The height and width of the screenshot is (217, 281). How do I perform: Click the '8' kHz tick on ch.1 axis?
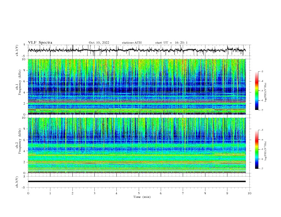tap(25, 70)
